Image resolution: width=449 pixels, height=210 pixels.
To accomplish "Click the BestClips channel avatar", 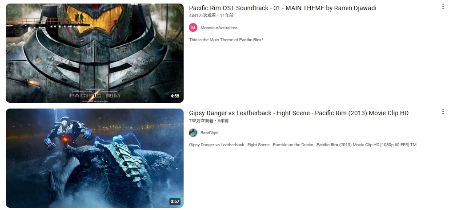I will [193, 132].
